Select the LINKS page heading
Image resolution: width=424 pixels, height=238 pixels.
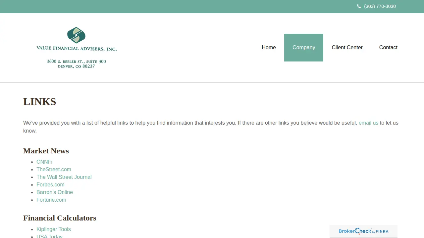point(40,101)
